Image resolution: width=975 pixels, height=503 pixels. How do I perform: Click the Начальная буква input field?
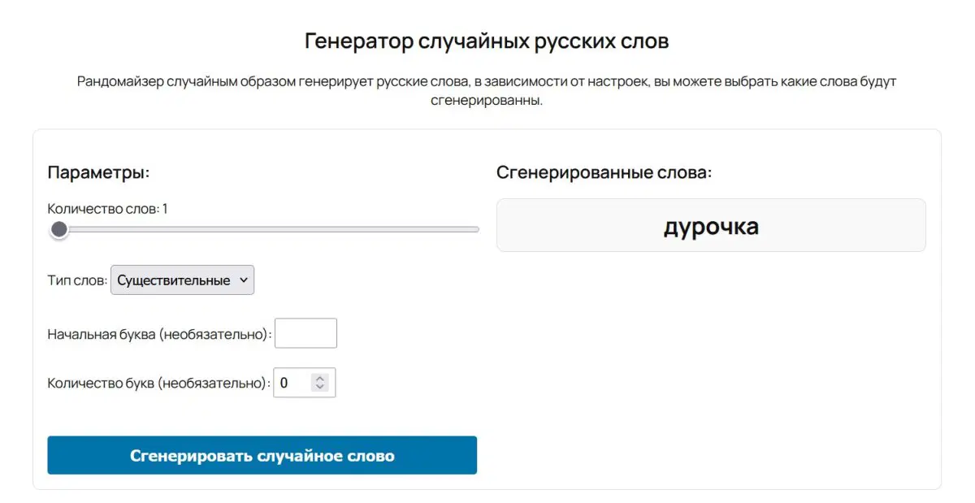[x=305, y=332]
